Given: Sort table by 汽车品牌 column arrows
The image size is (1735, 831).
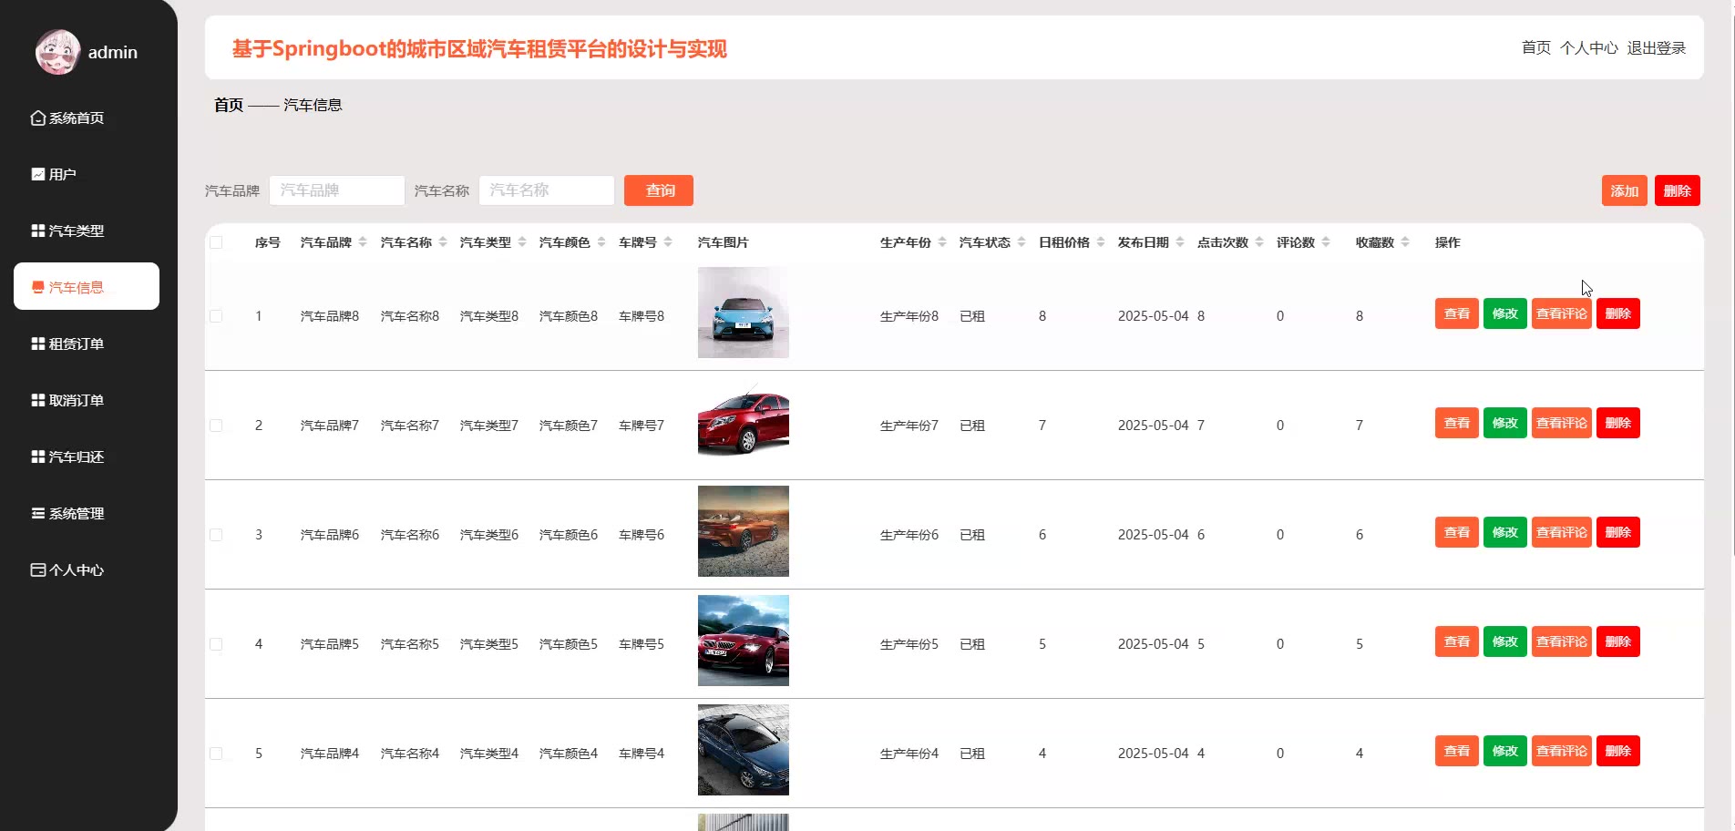Looking at the screenshot, I should point(363,242).
